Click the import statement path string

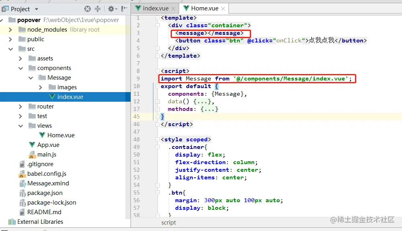[x=290, y=78]
